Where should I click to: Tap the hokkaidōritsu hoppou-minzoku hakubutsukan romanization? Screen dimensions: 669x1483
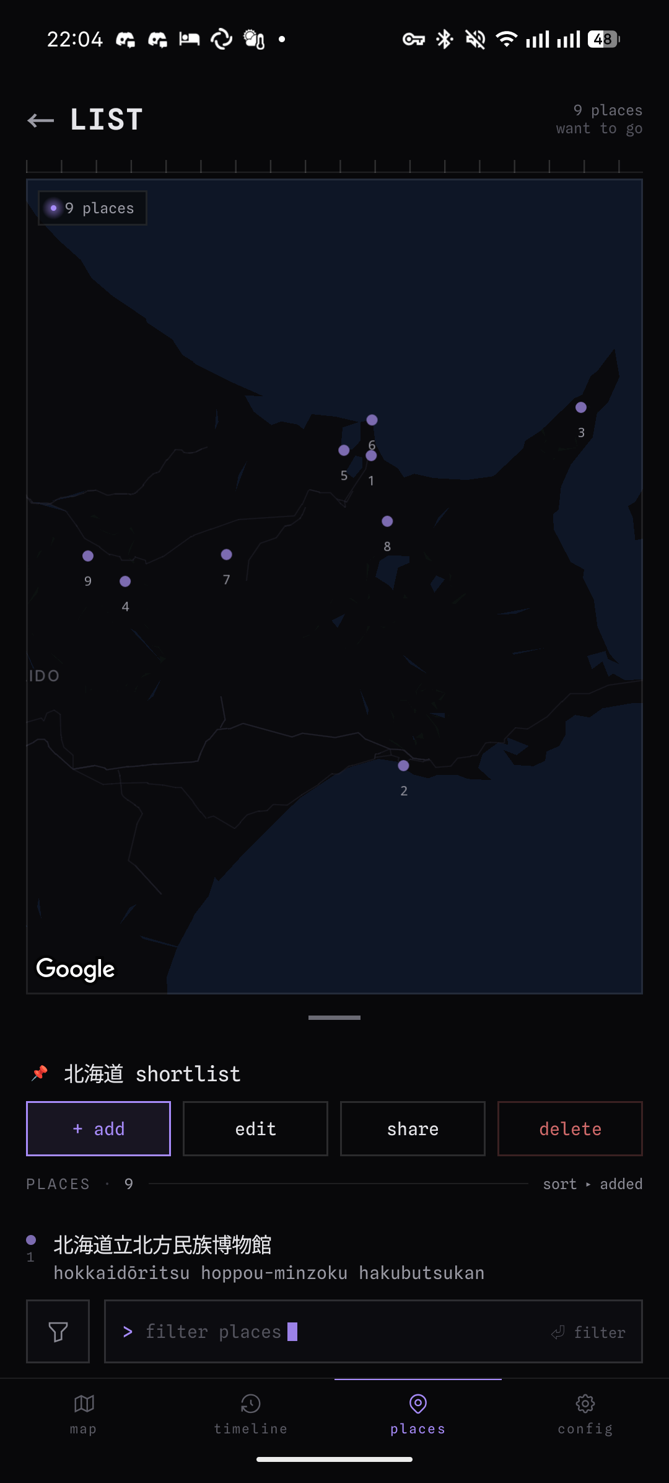click(269, 1273)
